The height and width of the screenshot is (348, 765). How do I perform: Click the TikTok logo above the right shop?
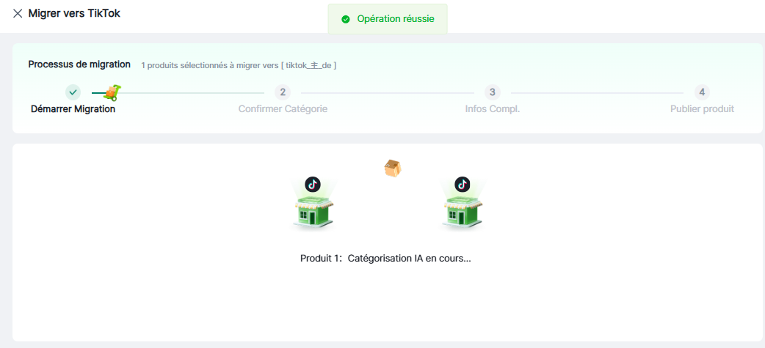coord(462,184)
